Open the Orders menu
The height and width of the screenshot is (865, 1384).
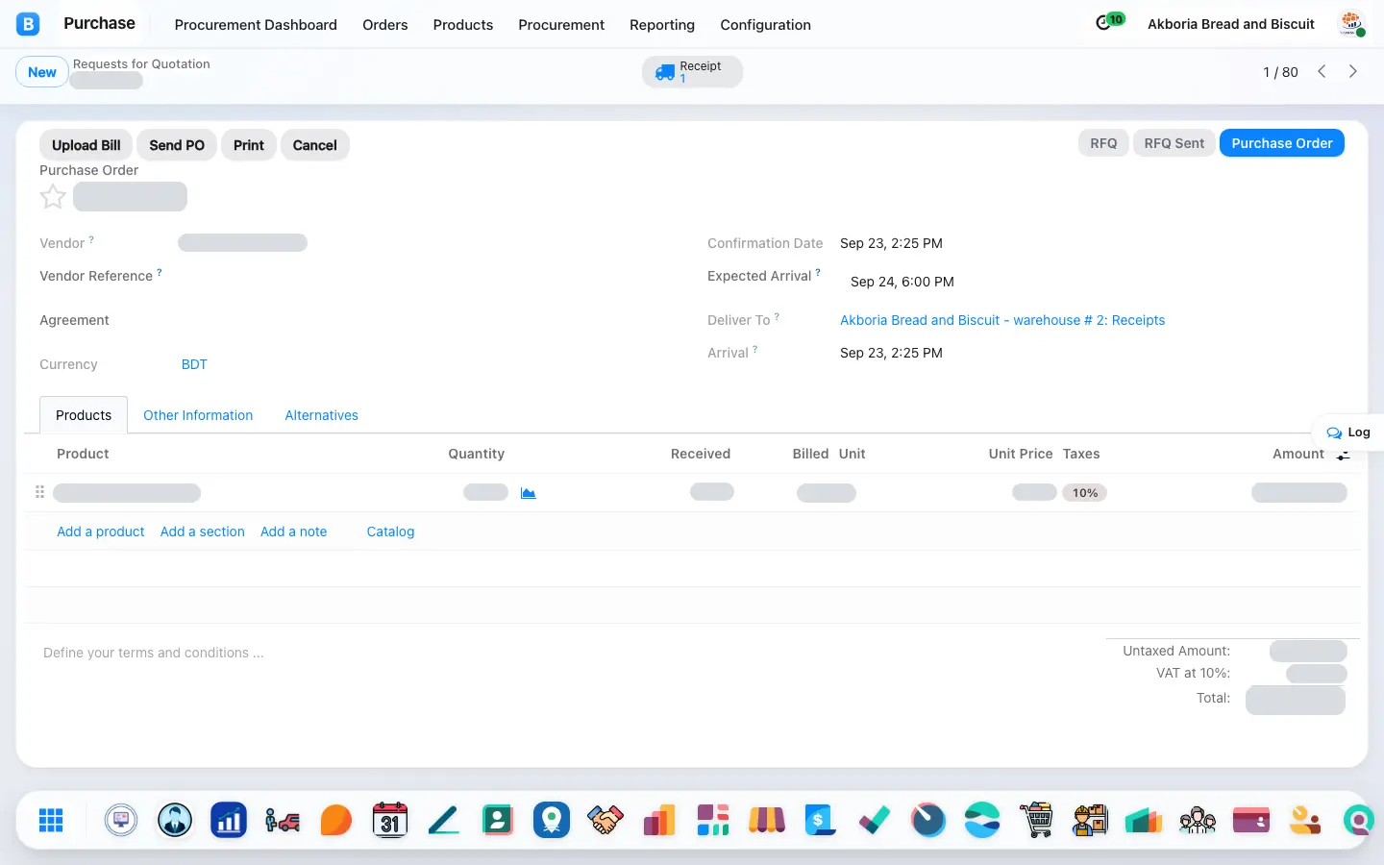pyautogui.click(x=385, y=25)
